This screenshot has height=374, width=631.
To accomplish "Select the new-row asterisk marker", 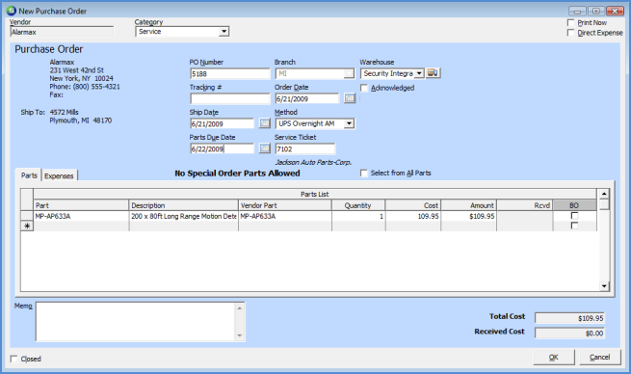I will (x=27, y=226).
